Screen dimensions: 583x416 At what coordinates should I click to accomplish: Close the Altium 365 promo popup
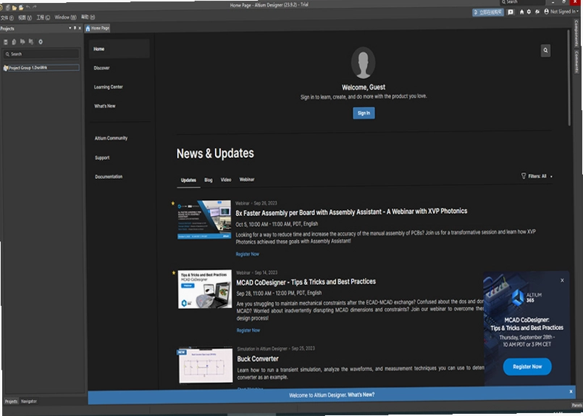(x=562, y=280)
